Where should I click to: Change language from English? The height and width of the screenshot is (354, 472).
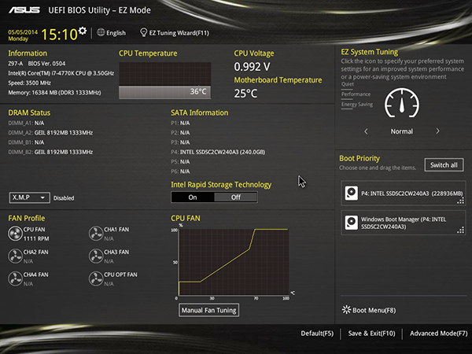[x=116, y=33]
